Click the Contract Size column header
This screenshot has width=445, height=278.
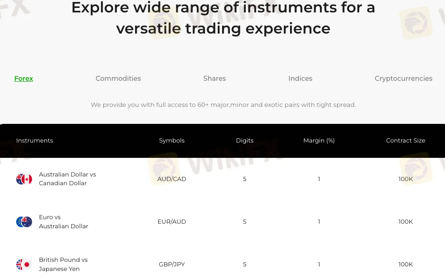pyautogui.click(x=406, y=140)
